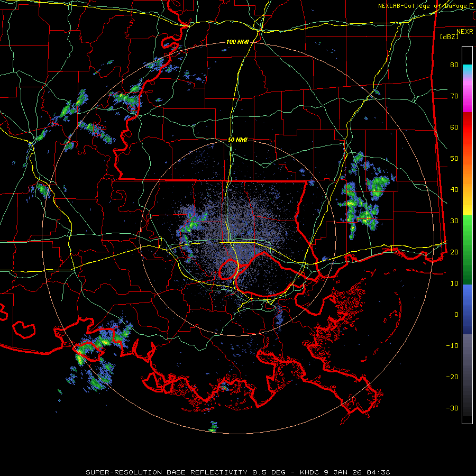Click the 40 value on the dBZ scale
The width and height of the screenshot is (476, 476).
click(x=454, y=190)
